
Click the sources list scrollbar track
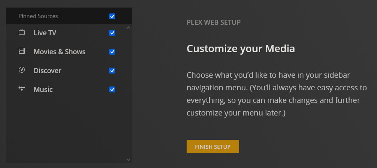[x=129, y=92]
